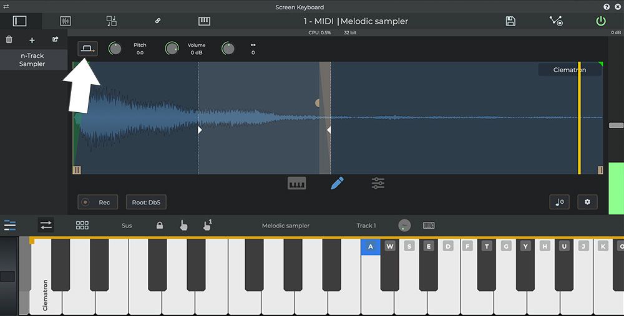The height and width of the screenshot is (316, 624).
Task: Click the loop start marker handle
Action: pos(200,130)
